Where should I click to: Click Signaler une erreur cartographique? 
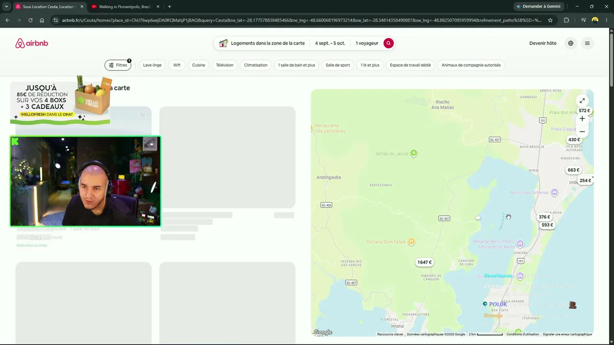(x=567, y=334)
